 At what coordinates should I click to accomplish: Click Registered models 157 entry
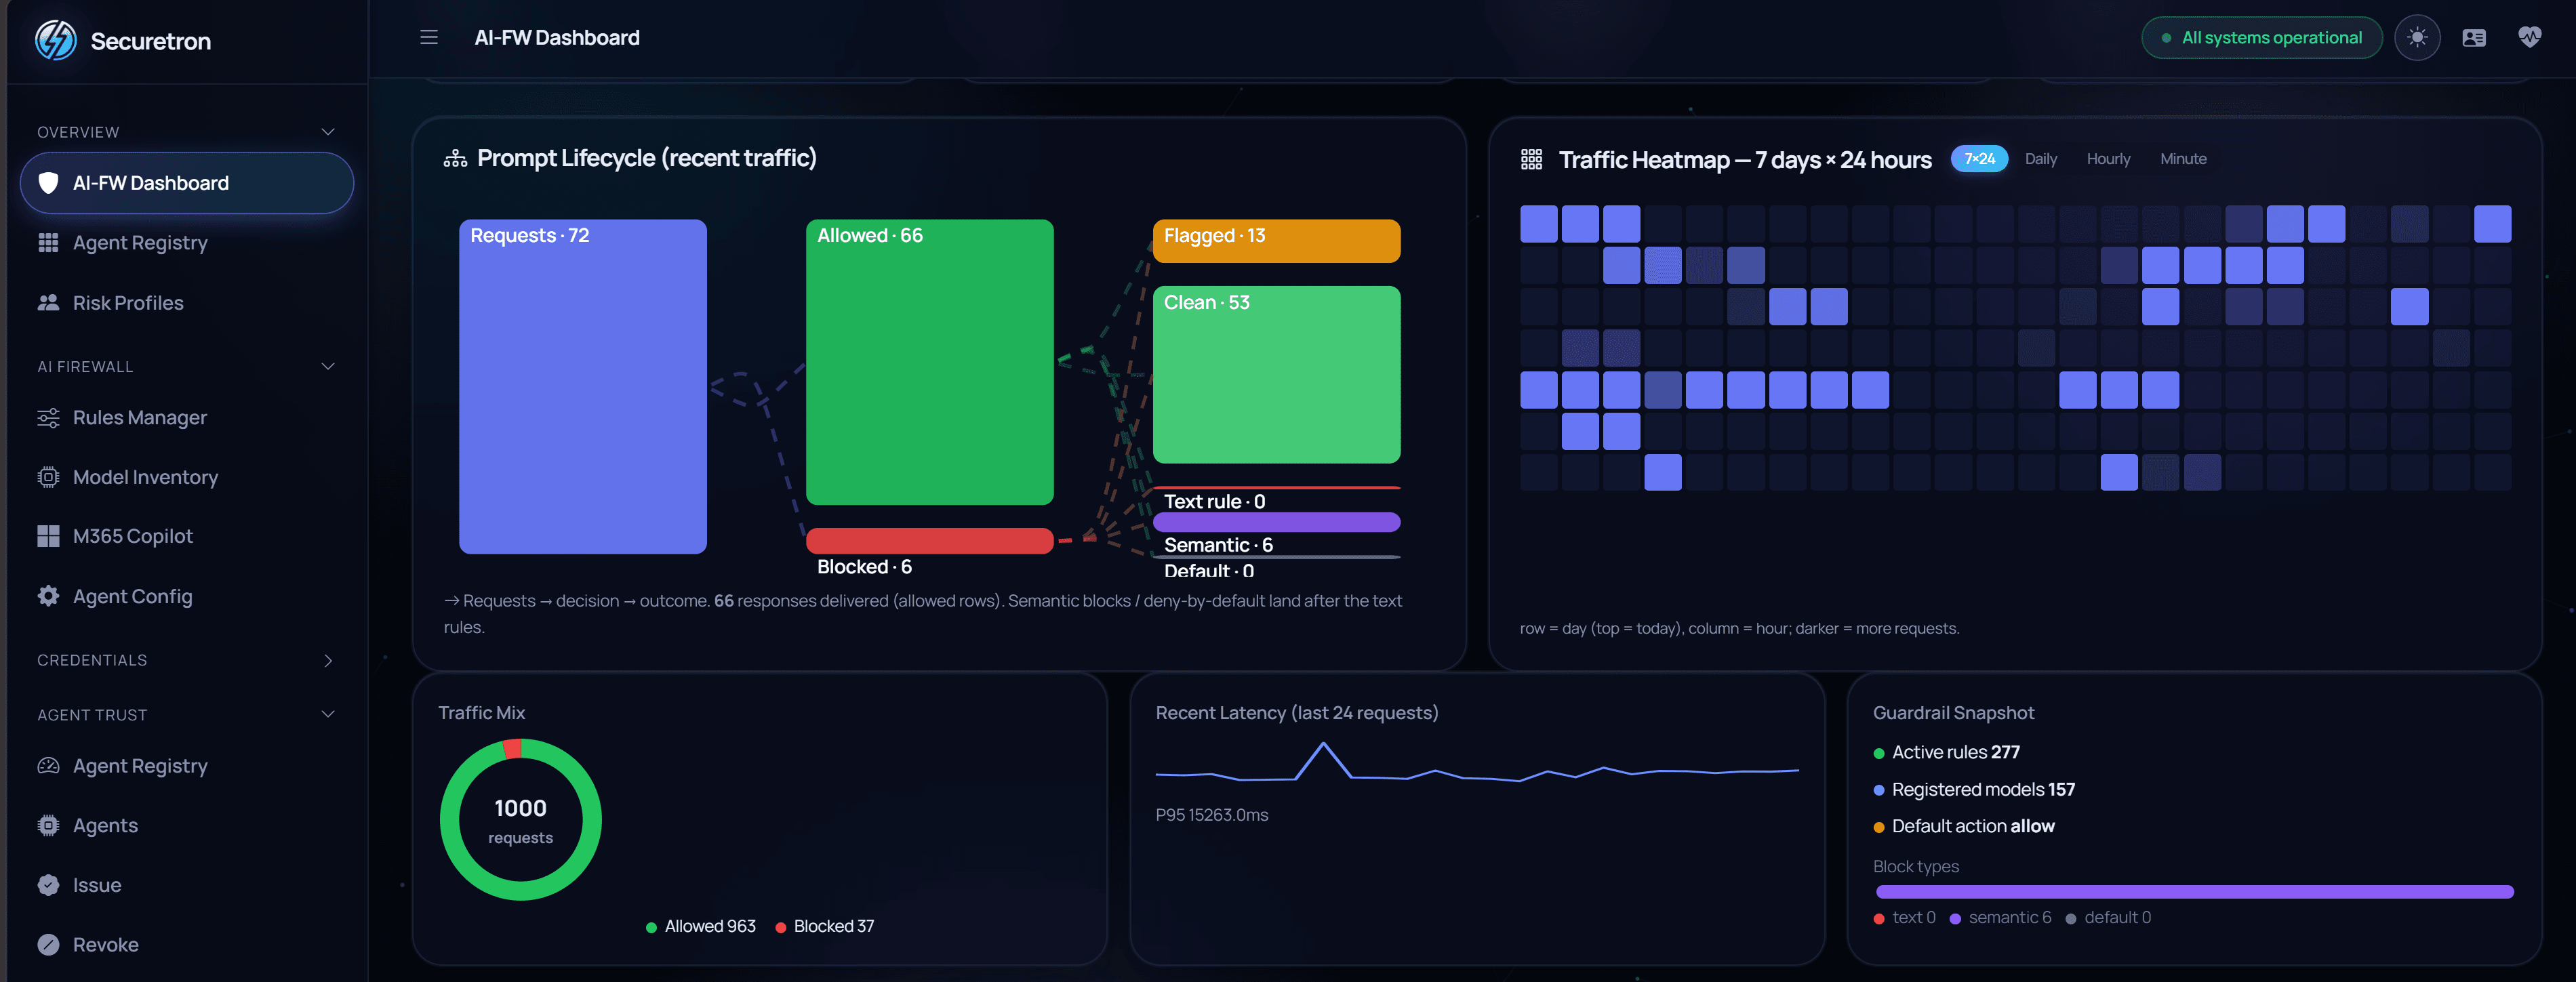coord(1974,790)
